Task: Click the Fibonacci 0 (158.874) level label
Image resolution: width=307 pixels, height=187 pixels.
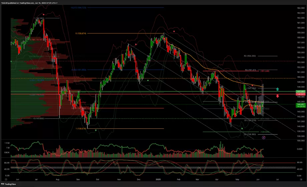Action: [x=81, y=33]
